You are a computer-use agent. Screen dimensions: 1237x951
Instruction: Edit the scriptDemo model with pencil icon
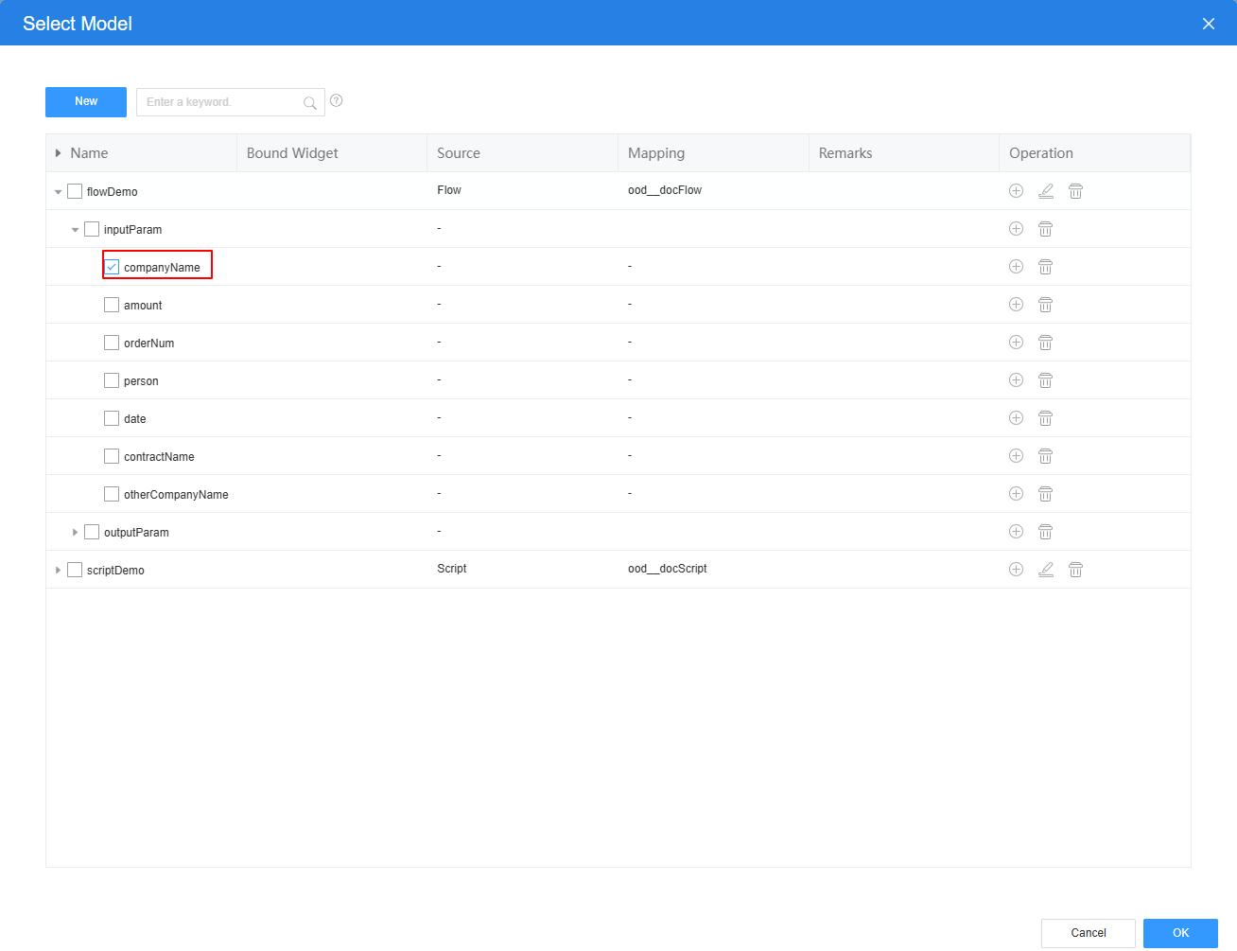tap(1046, 569)
